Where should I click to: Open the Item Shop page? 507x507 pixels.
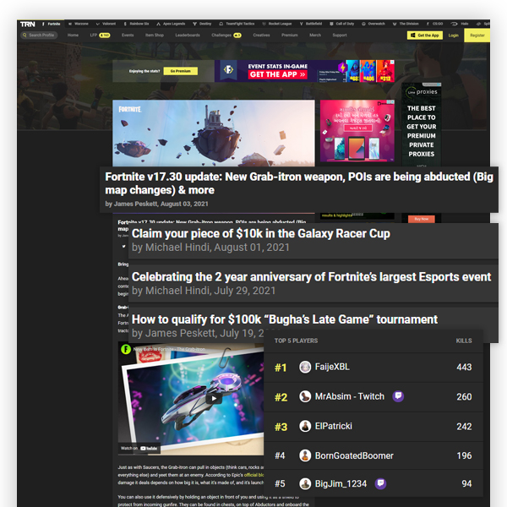155,35
